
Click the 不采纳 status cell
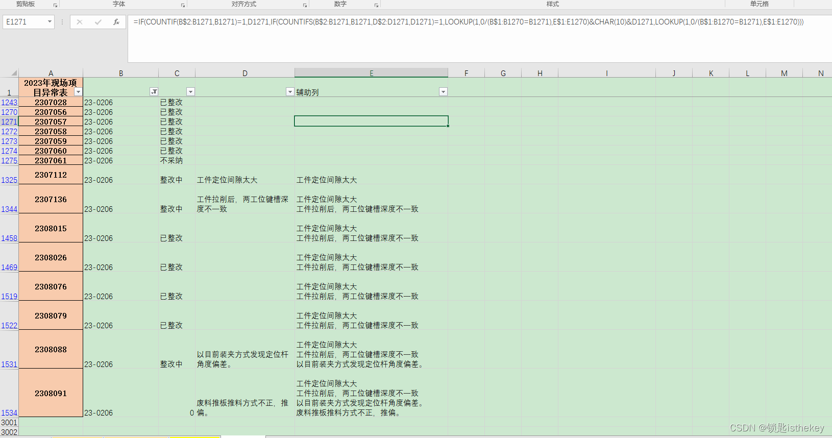click(177, 160)
